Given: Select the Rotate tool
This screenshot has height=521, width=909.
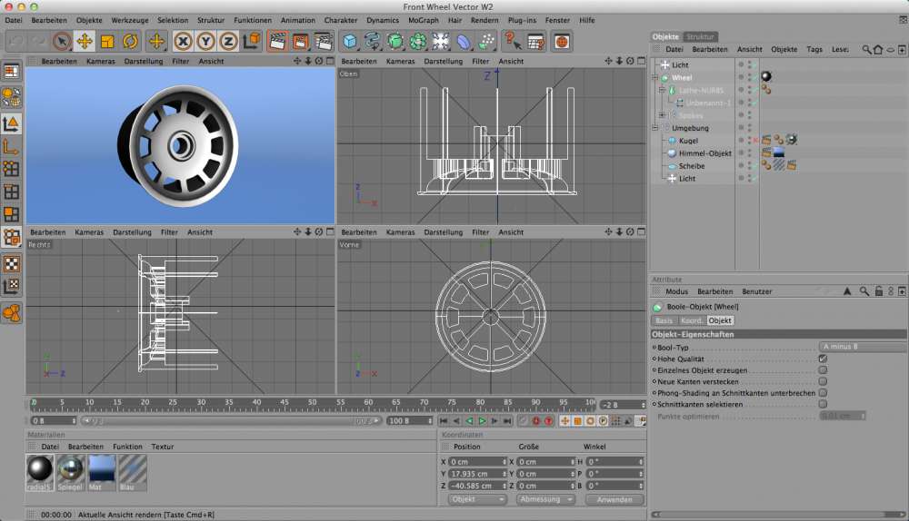Looking at the screenshot, I should tap(130, 41).
